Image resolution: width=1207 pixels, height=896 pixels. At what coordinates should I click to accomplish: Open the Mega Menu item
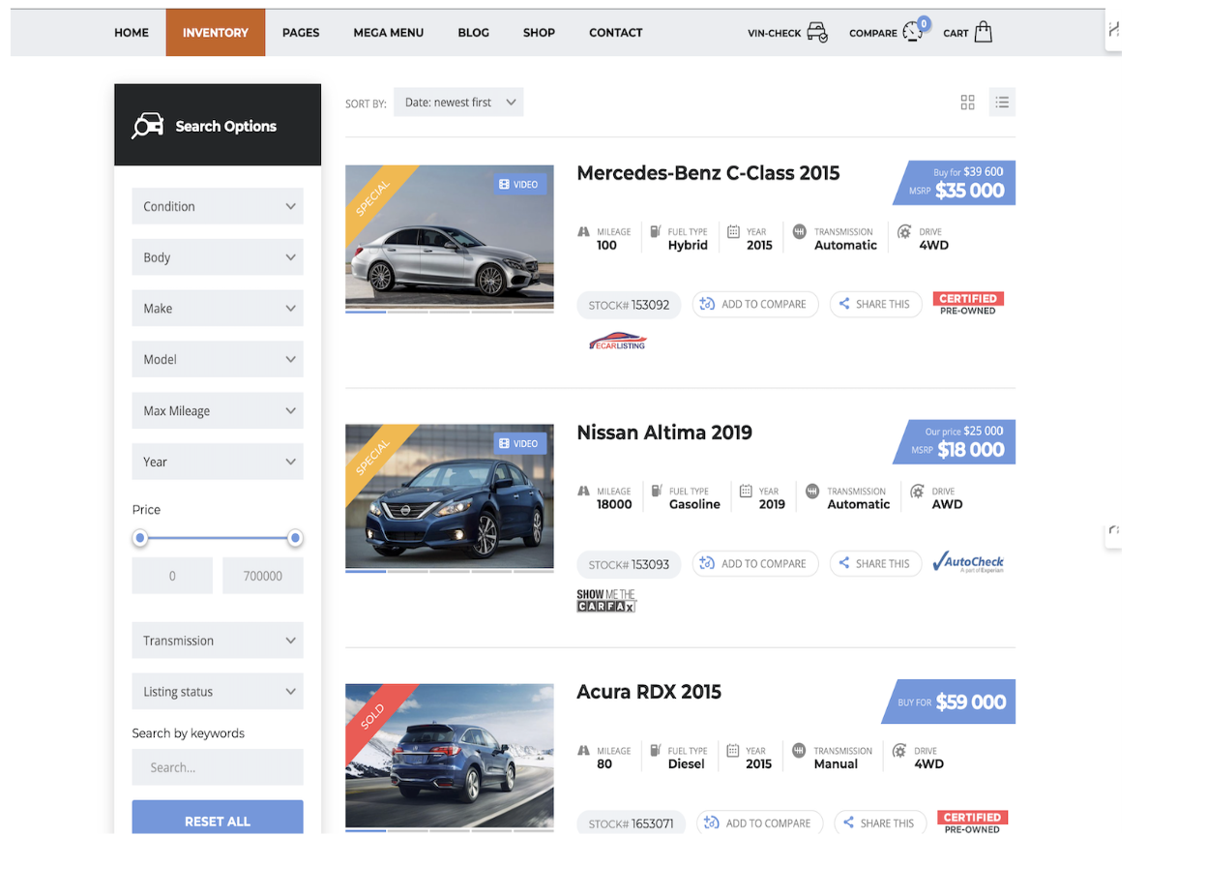point(389,32)
